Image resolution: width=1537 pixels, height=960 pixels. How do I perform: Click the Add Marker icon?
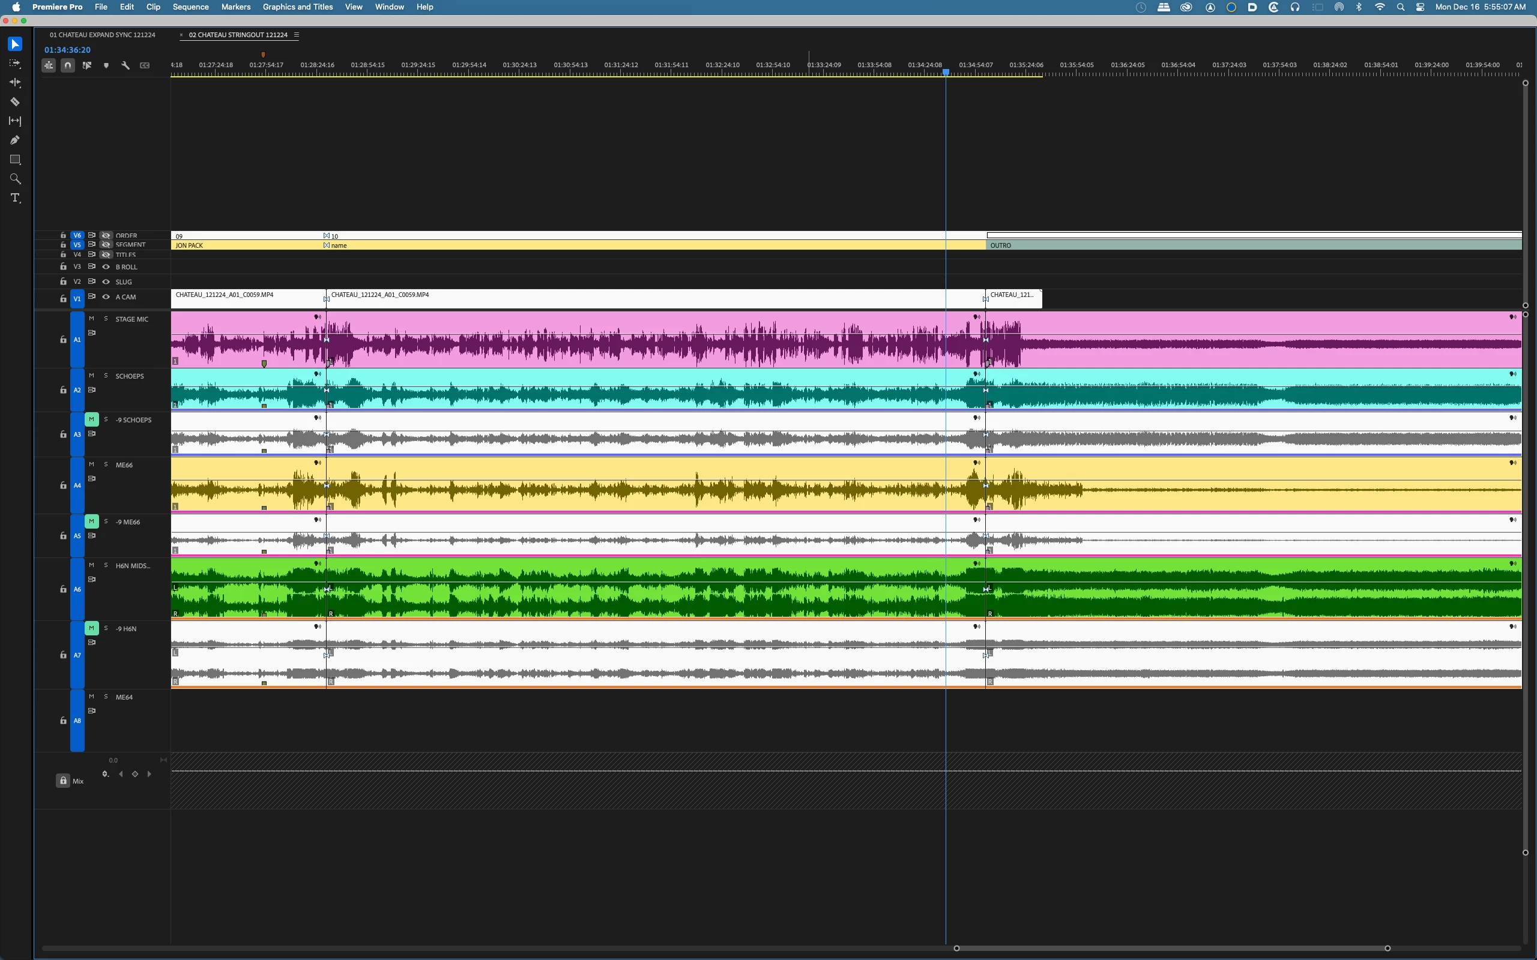point(106,65)
